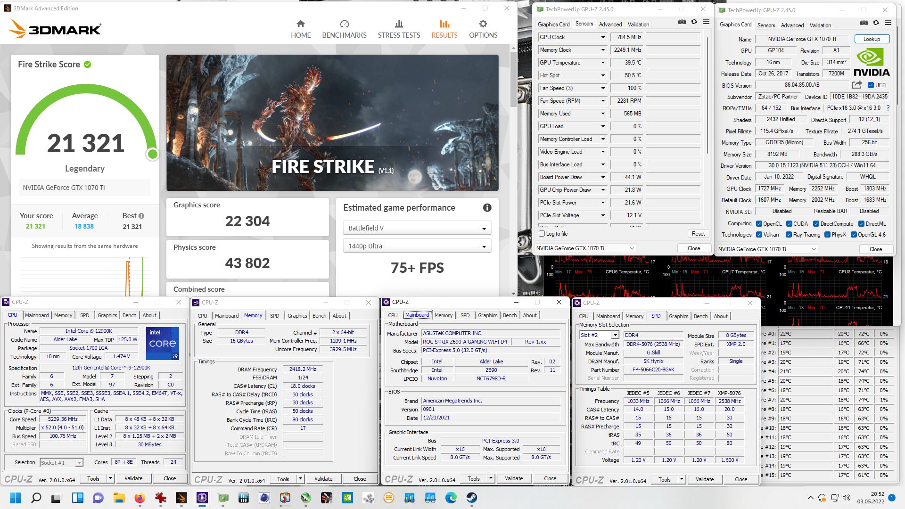Image resolution: width=905 pixels, height=509 pixels.
Task: Open the GPU Clock sensor dropdown
Action: [602, 37]
